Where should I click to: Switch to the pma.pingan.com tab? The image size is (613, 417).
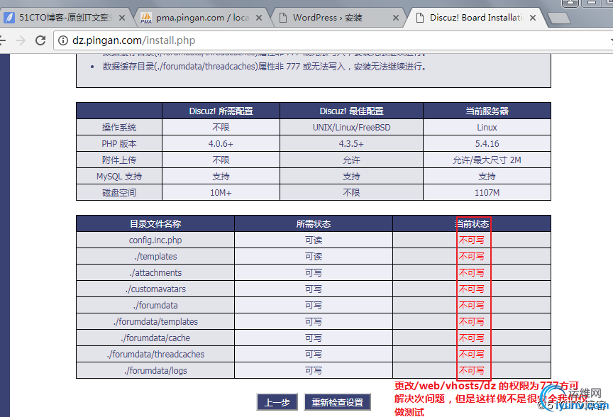click(x=201, y=18)
